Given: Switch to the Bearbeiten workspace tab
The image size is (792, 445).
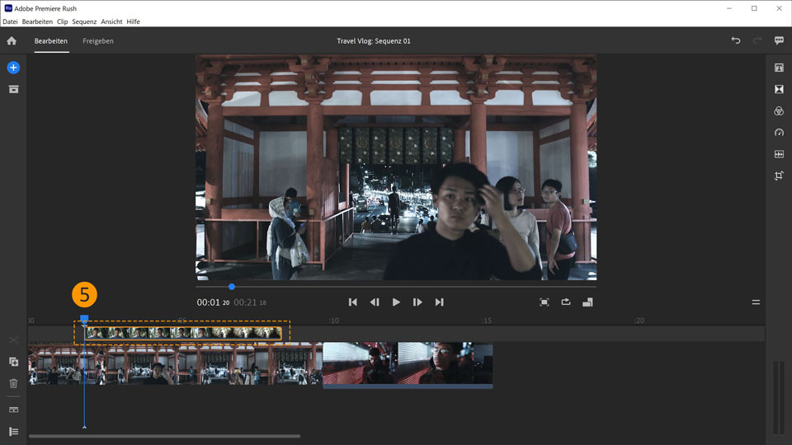Looking at the screenshot, I should pos(51,41).
